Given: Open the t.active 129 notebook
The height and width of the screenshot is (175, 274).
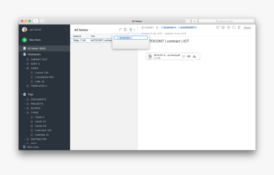Looking at the screenshot, I should 41,73.
